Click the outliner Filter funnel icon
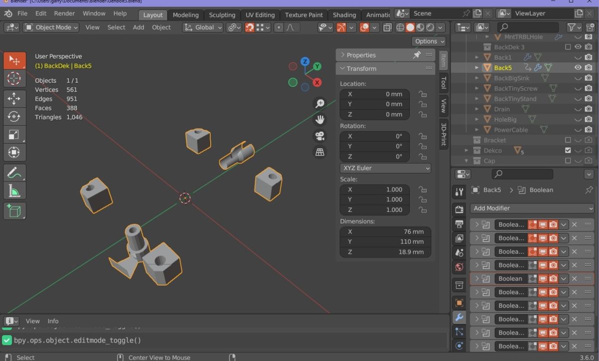The image size is (599, 361). (x=572, y=27)
